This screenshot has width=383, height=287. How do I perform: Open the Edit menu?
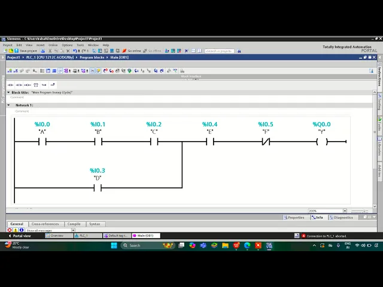(x=19, y=45)
